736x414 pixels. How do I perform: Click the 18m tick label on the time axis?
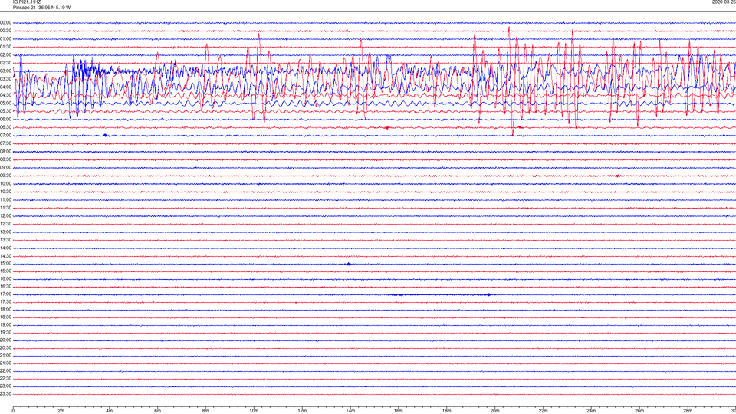point(447,411)
